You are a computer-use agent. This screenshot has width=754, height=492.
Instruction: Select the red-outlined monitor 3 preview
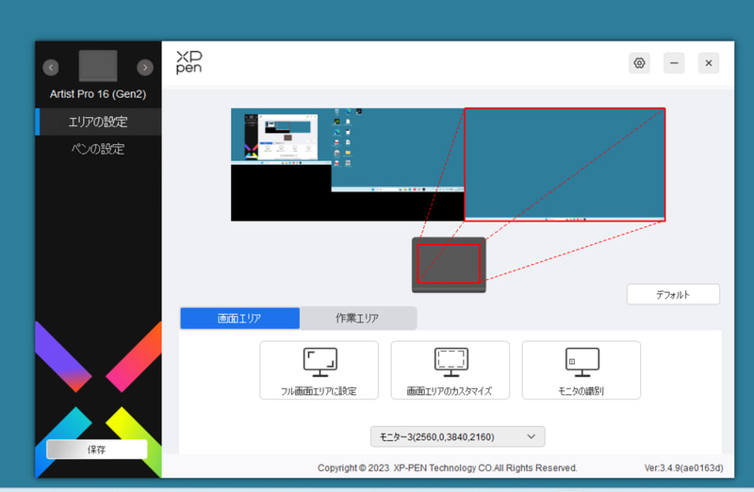coord(565,165)
